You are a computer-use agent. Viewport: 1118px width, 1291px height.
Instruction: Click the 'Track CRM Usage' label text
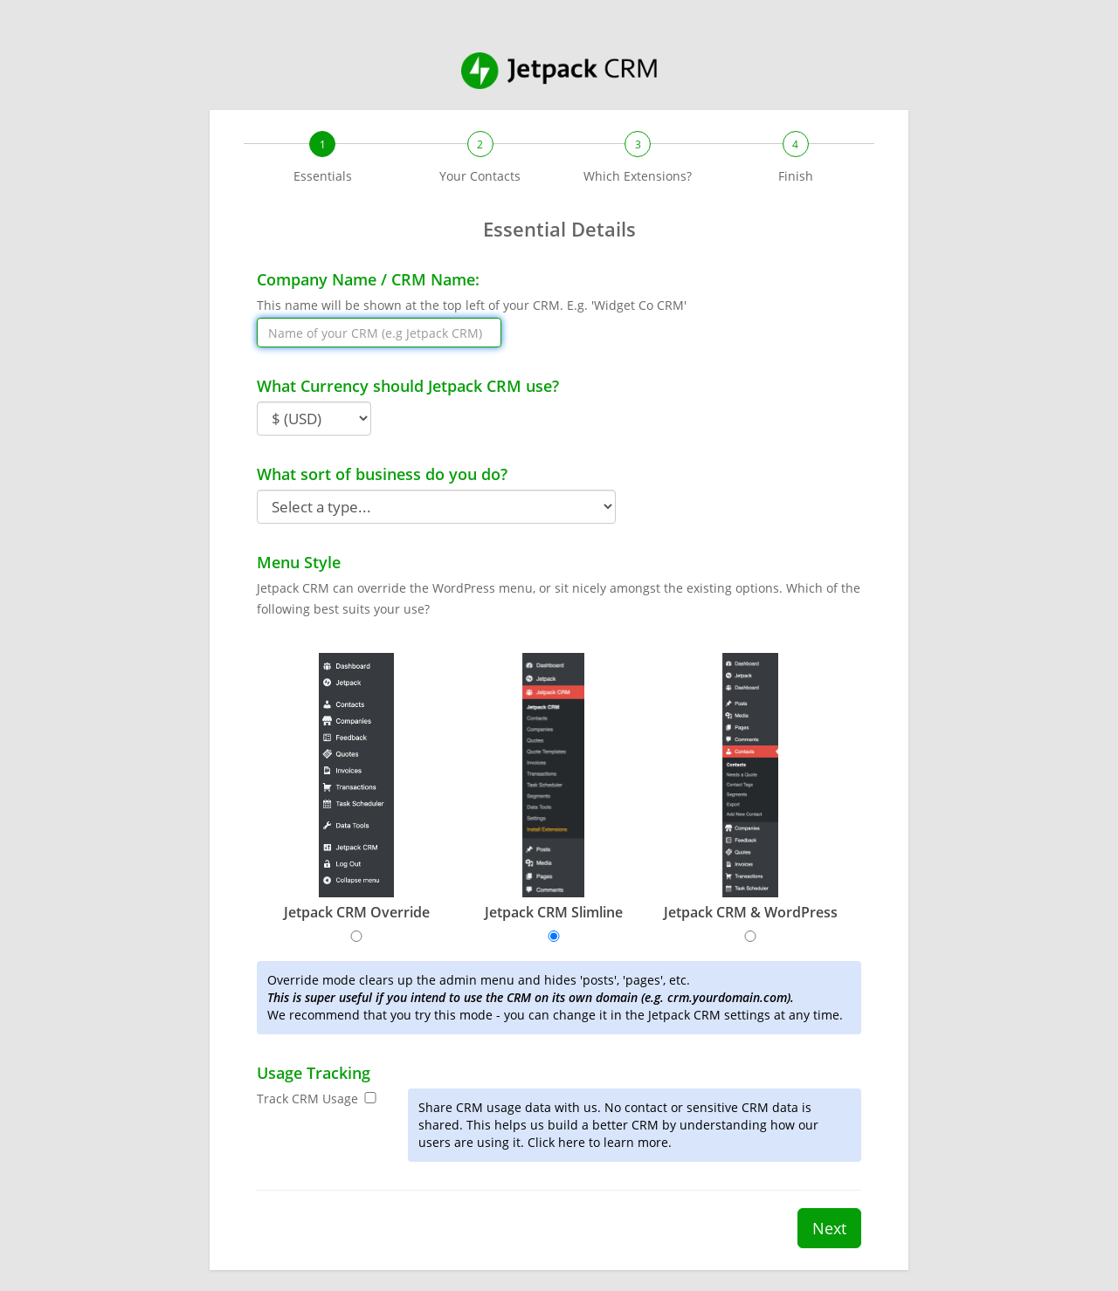point(307,1099)
